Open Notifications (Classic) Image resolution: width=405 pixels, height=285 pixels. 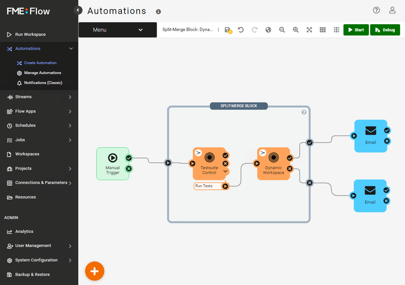pyautogui.click(x=43, y=82)
